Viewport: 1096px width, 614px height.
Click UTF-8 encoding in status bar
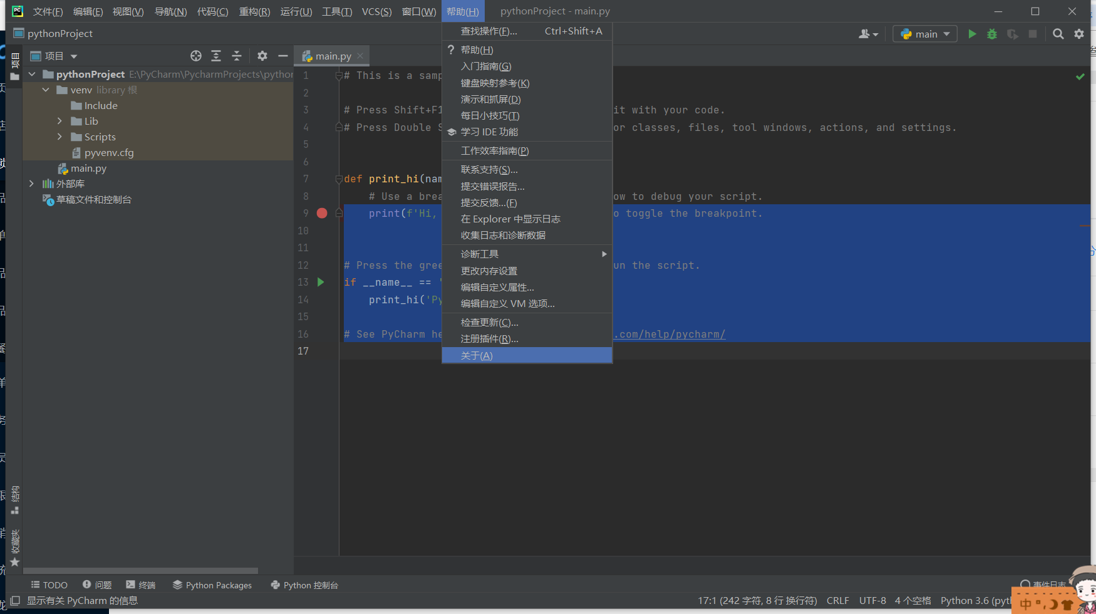pos(872,600)
